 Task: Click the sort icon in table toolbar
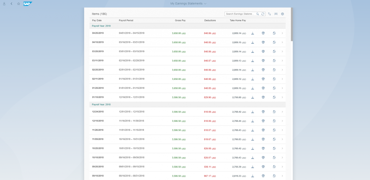pyautogui.click(x=269, y=14)
